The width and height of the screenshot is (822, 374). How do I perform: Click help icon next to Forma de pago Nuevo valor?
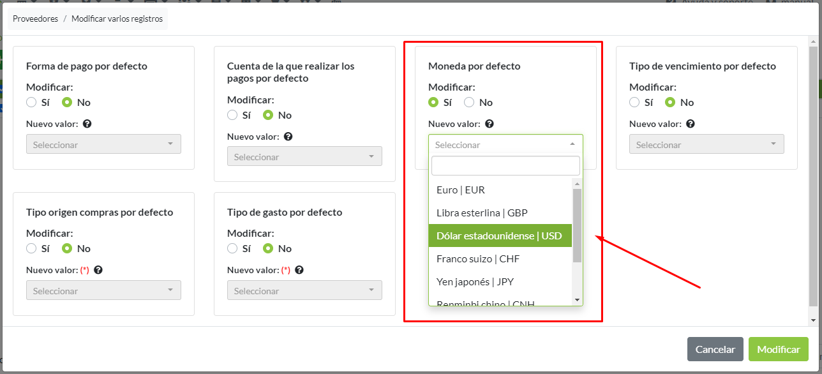87,124
